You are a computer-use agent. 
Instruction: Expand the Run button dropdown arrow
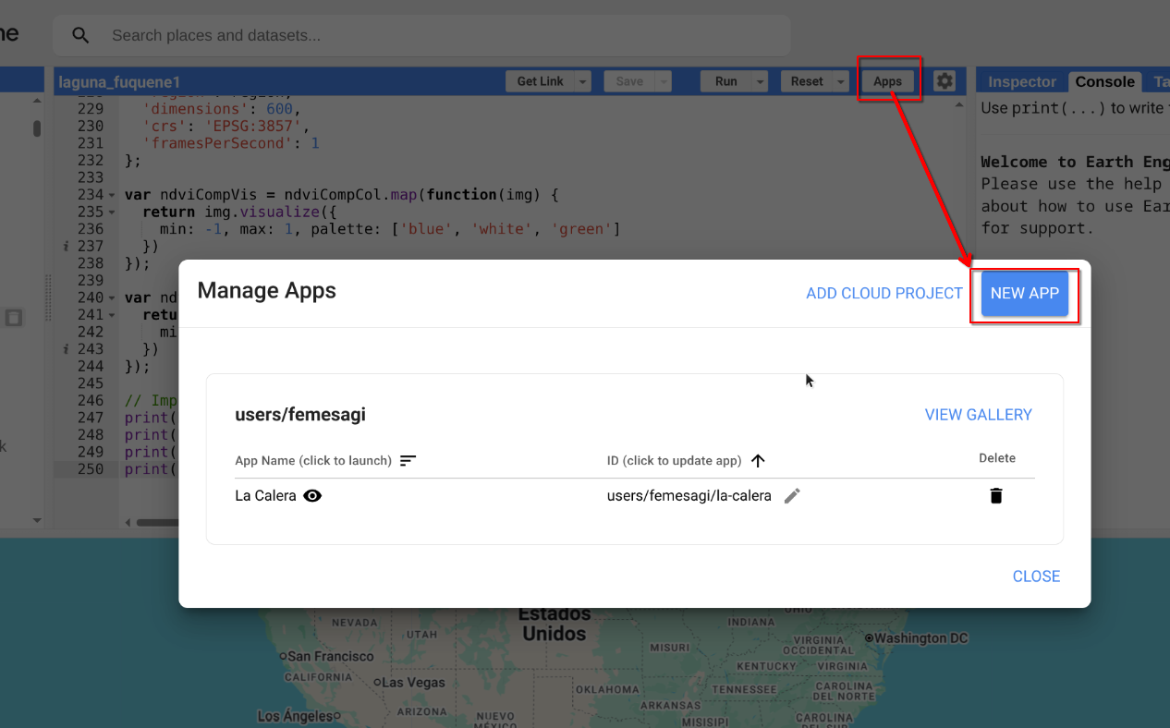(761, 81)
